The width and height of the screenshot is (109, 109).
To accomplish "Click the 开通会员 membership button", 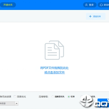I will [8, 5].
